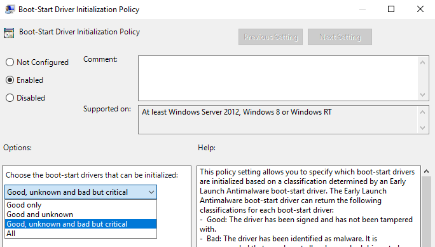Choose the Good only option
The height and width of the screenshot is (247, 435).
(x=81, y=205)
